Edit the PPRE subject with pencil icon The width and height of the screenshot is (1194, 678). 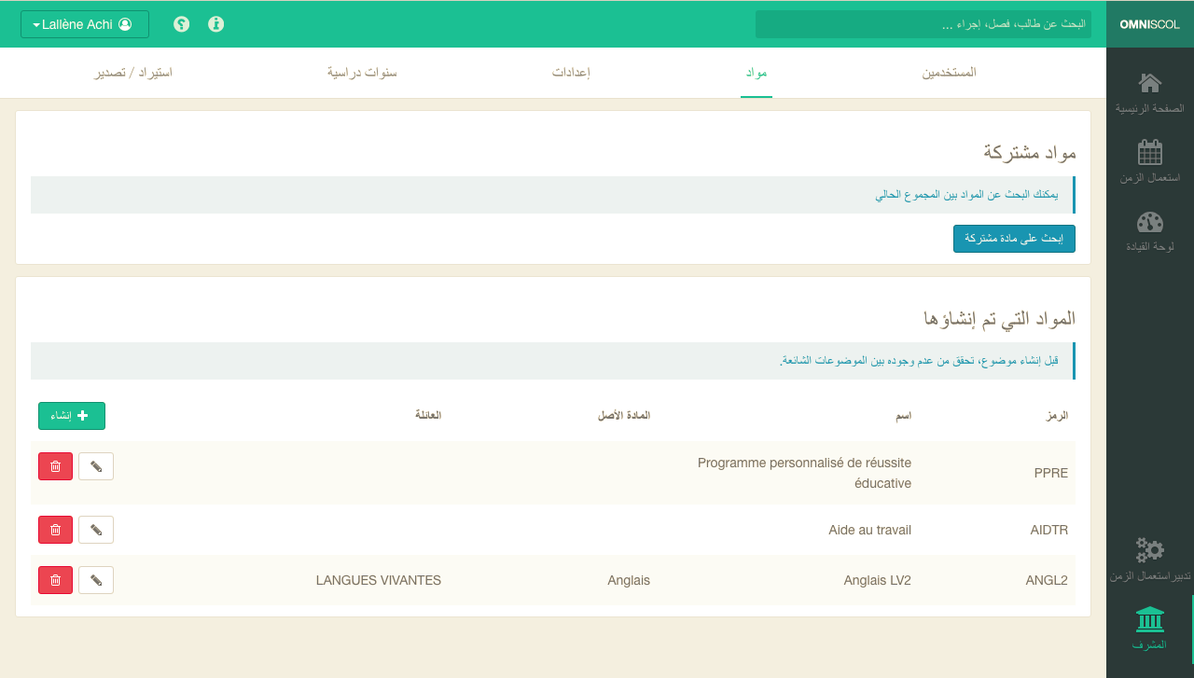96,466
